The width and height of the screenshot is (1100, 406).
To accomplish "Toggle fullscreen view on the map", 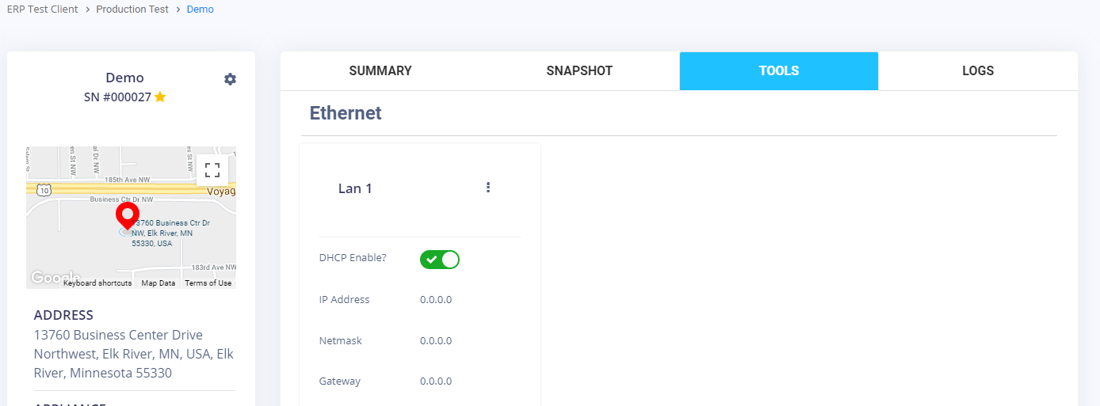I will pos(212,170).
